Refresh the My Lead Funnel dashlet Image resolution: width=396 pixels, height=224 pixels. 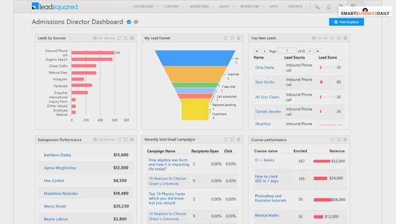coord(226,38)
